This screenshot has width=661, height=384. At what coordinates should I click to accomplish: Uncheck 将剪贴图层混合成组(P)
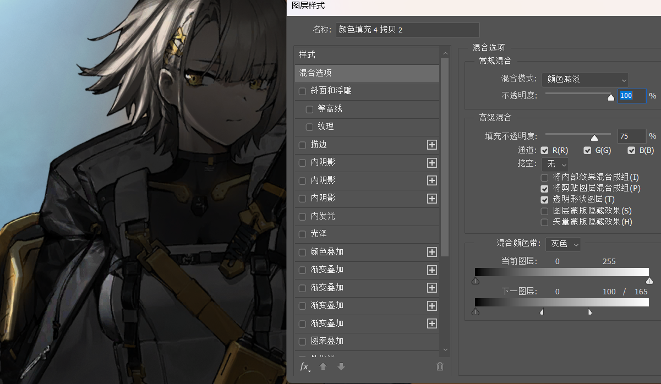click(544, 188)
